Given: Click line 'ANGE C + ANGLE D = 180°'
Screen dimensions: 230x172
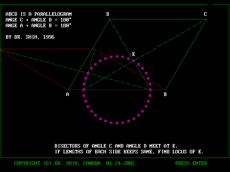Looking at the screenshot, I should click(x=38, y=20).
